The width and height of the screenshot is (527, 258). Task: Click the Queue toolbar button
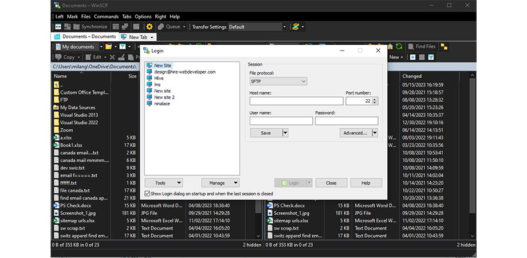point(170,26)
